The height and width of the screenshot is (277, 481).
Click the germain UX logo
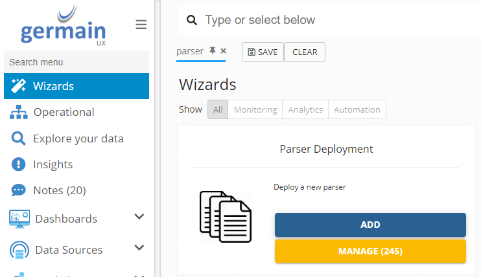coord(63,26)
